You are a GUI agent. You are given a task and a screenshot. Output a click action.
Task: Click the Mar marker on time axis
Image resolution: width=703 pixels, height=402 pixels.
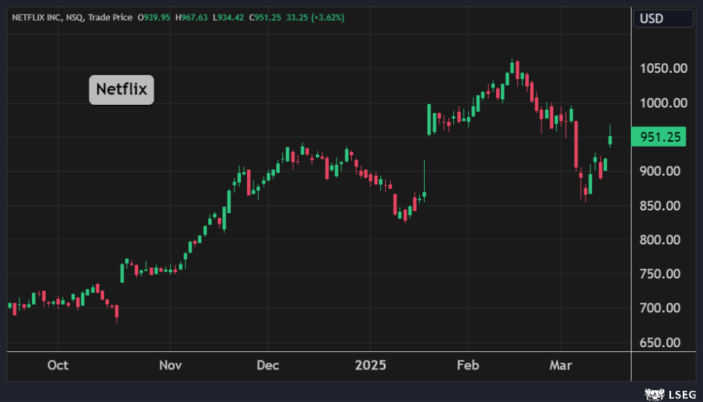click(561, 365)
